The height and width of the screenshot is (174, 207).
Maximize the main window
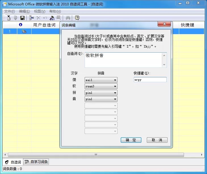pyautogui.click(x=188, y=3)
